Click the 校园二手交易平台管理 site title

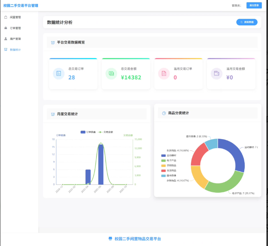tap(20, 6)
